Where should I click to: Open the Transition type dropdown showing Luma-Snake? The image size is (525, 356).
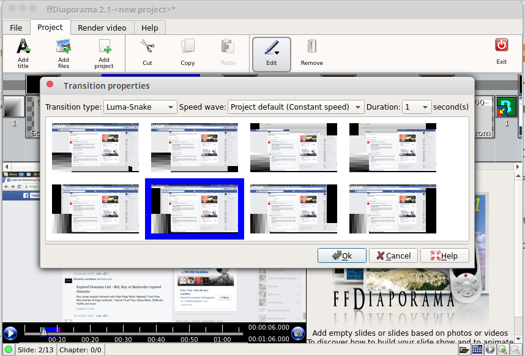coord(140,107)
